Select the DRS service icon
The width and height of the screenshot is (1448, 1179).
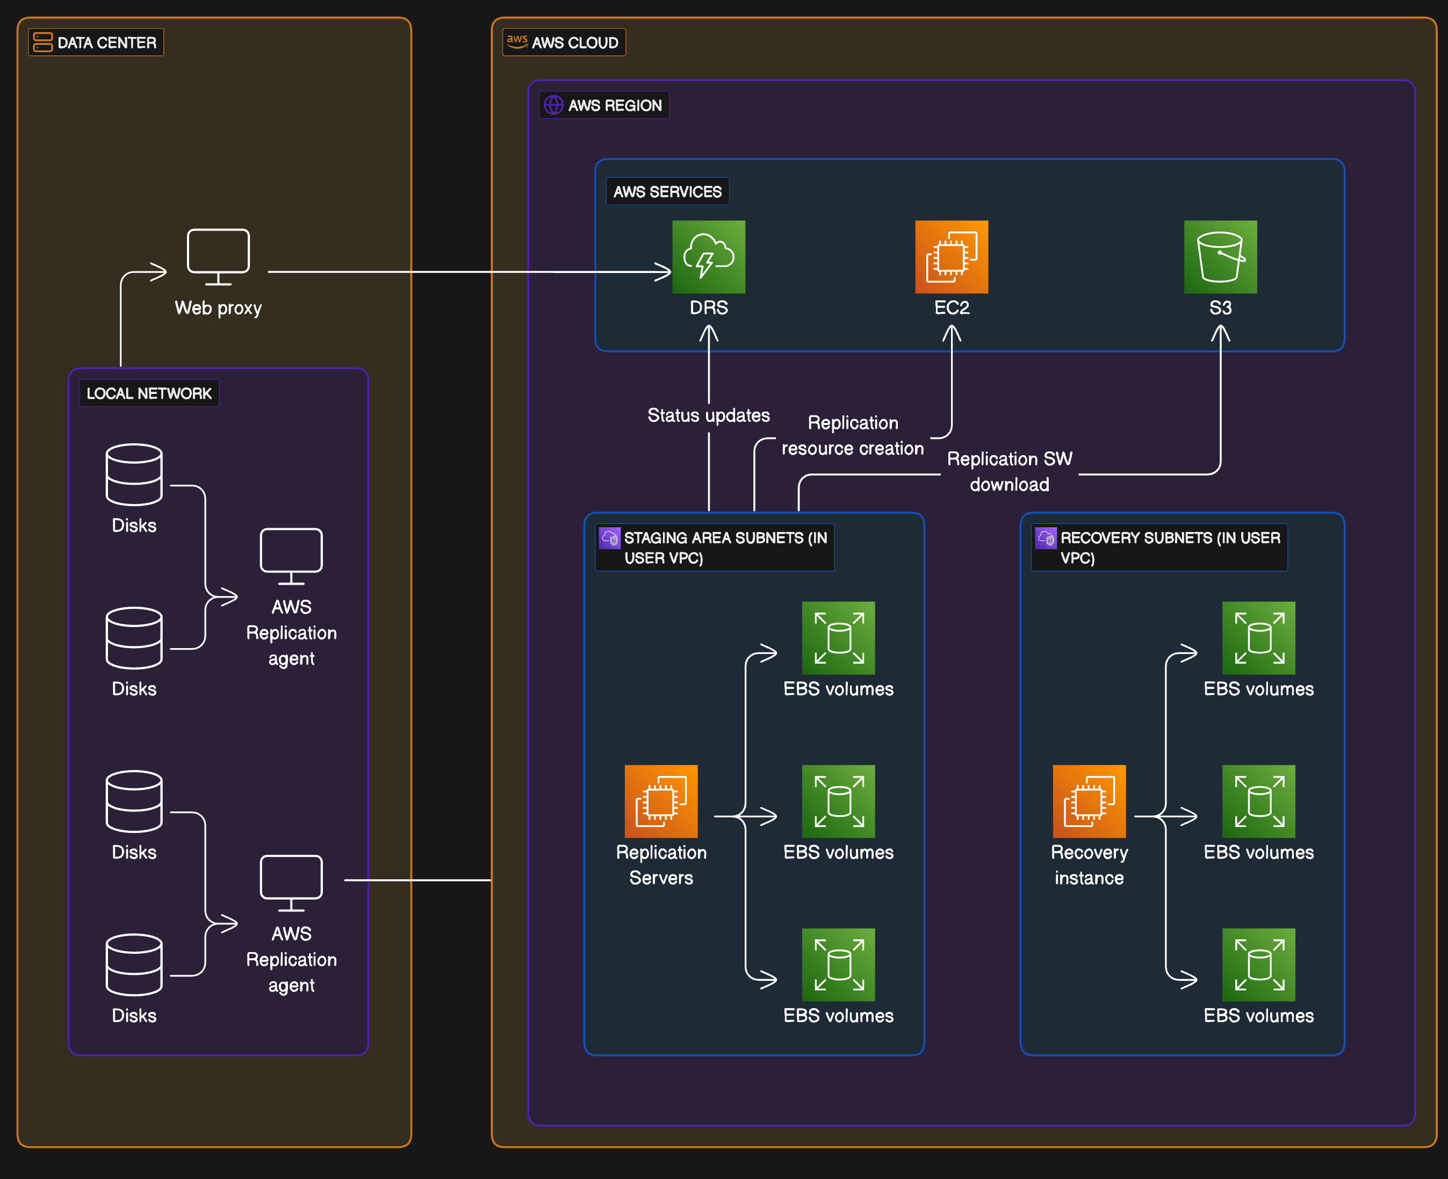click(x=709, y=257)
